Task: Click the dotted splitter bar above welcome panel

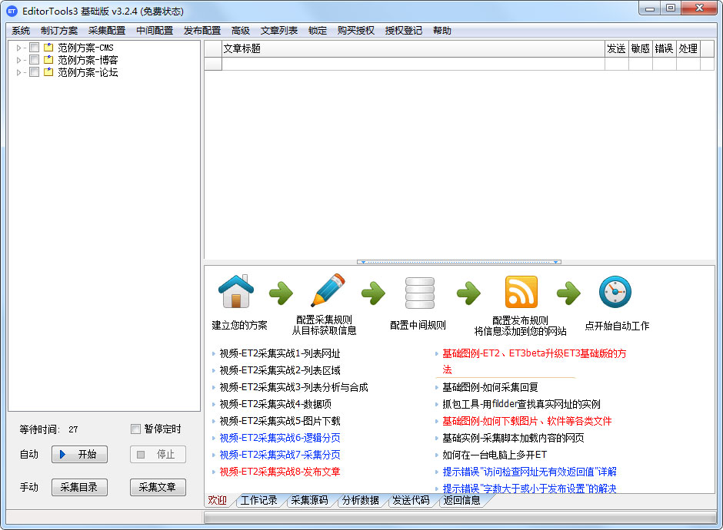Action: click(x=458, y=262)
